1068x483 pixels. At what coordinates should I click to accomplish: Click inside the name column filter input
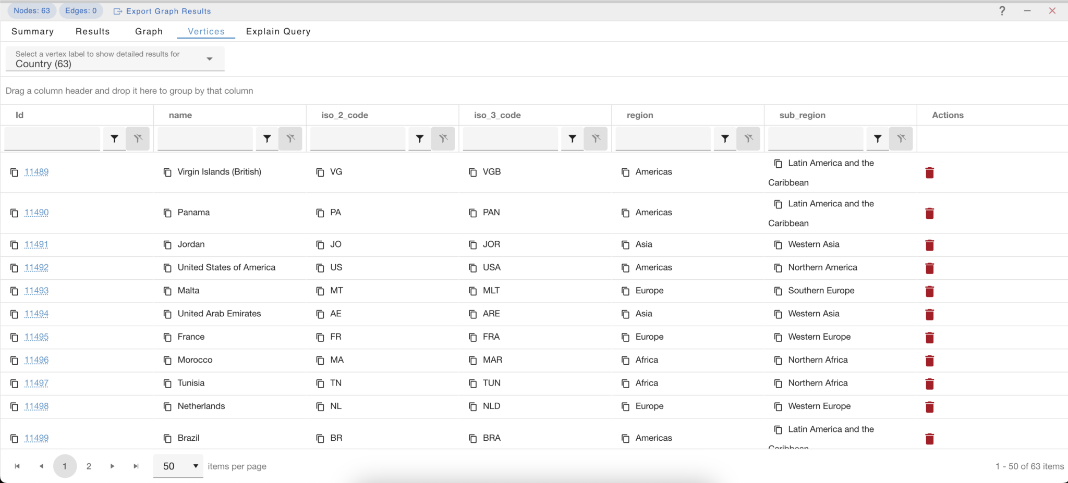pos(204,139)
